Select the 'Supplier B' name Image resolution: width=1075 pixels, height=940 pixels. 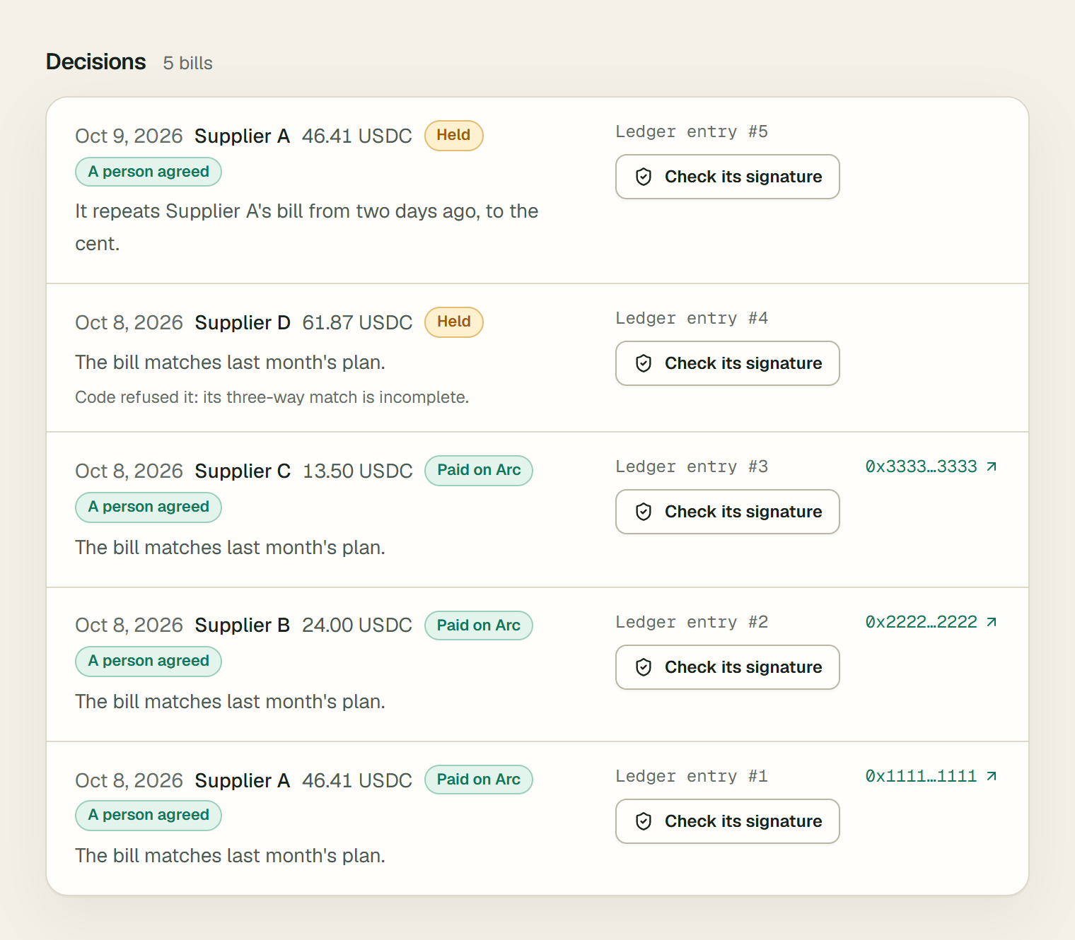pos(243,625)
